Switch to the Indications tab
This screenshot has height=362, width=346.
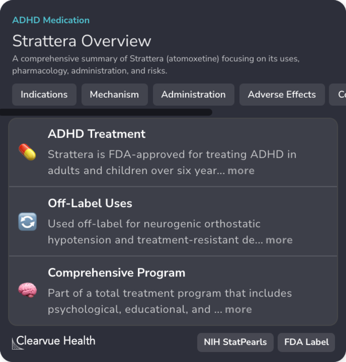pyautogui.click(x=44, y=95)
